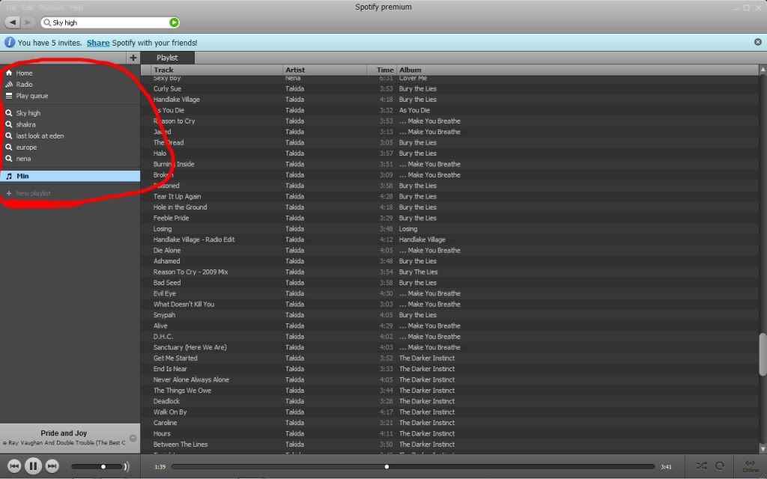This screenshot has width=767, height=479.
Task: Skip to the previous track
Action: click(14, 466)
